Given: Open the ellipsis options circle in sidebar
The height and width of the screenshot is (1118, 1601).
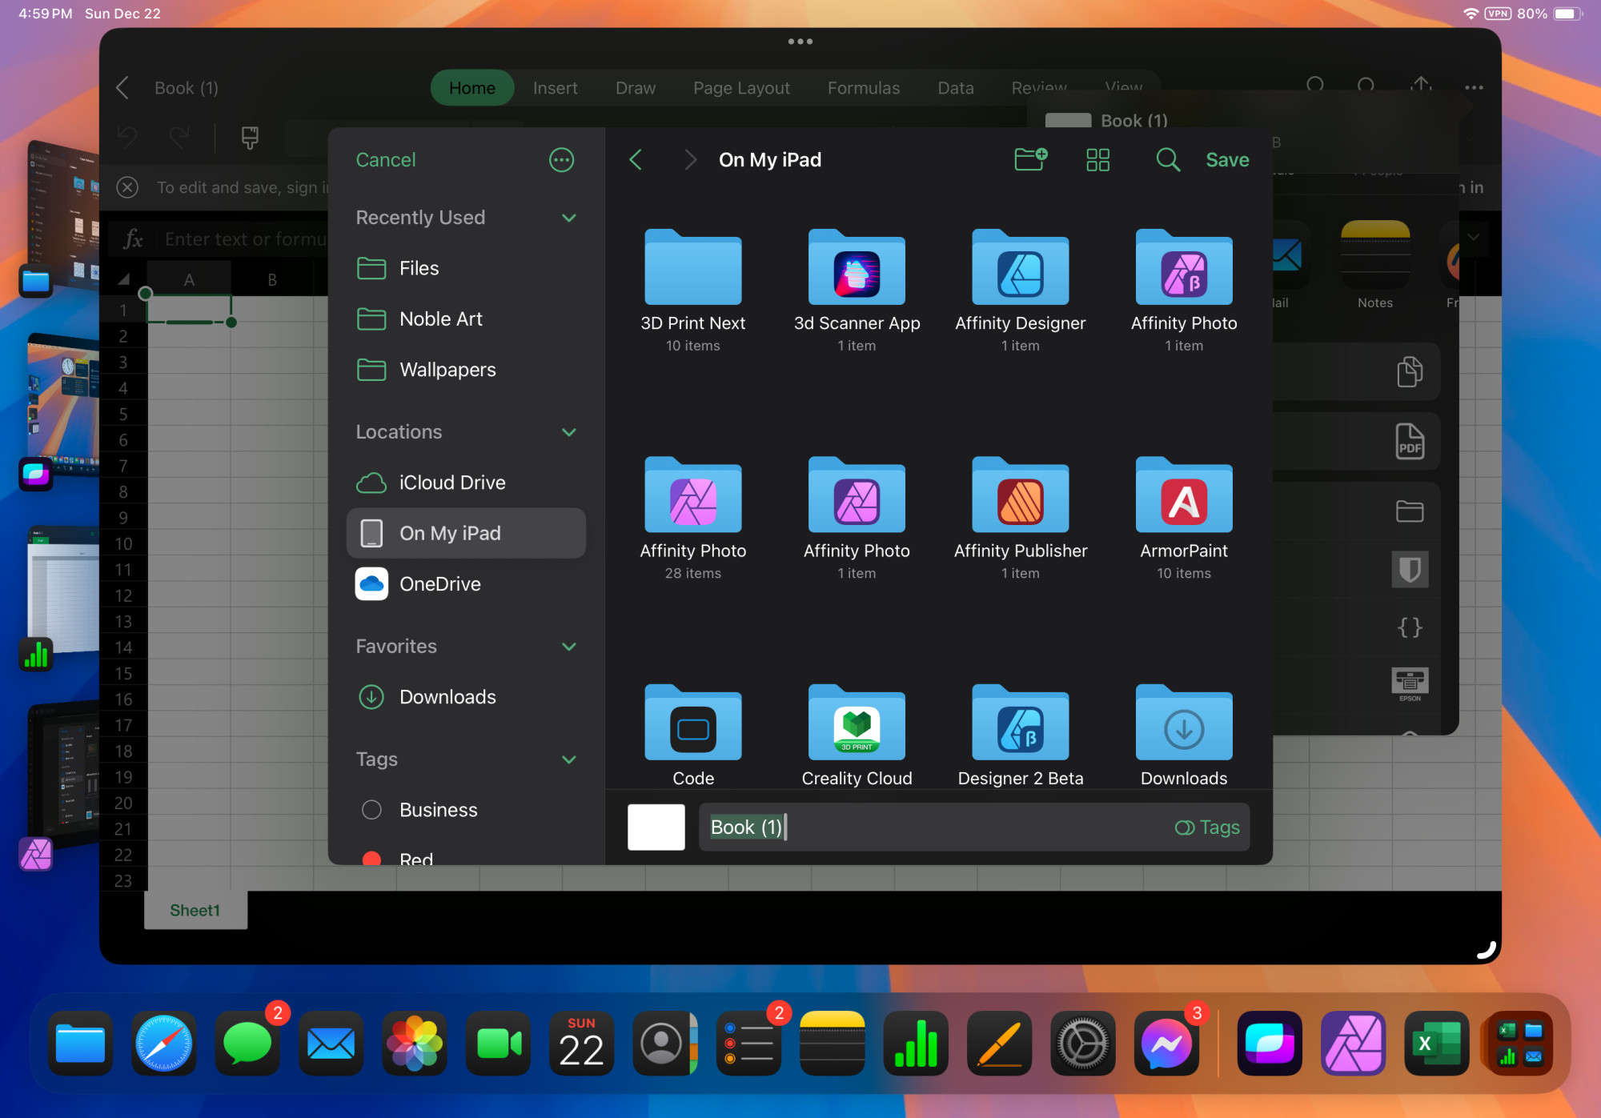Looking at the screenshot, I should coord(561,160).
